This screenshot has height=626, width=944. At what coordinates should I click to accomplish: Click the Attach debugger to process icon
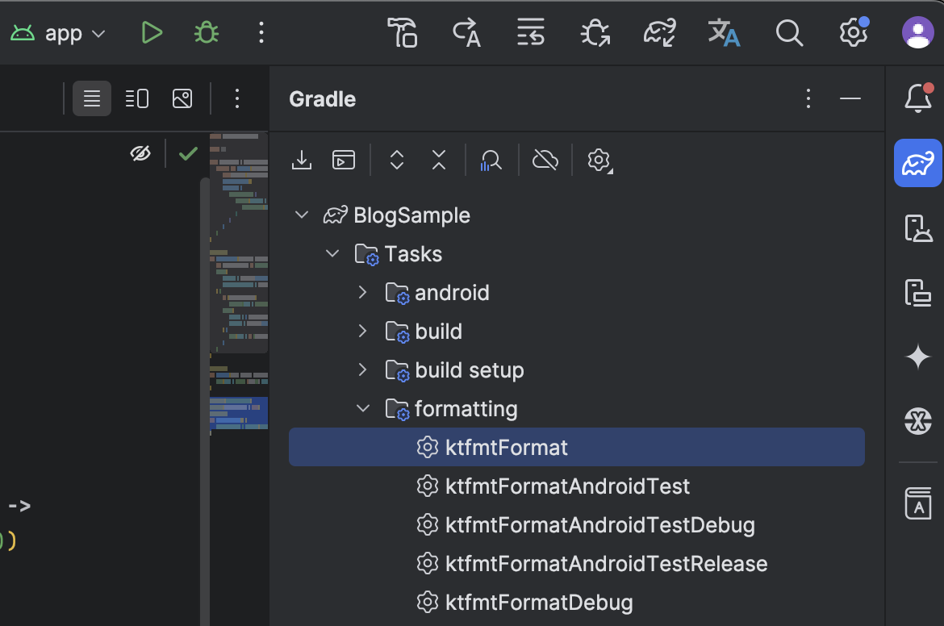(595, 33)
